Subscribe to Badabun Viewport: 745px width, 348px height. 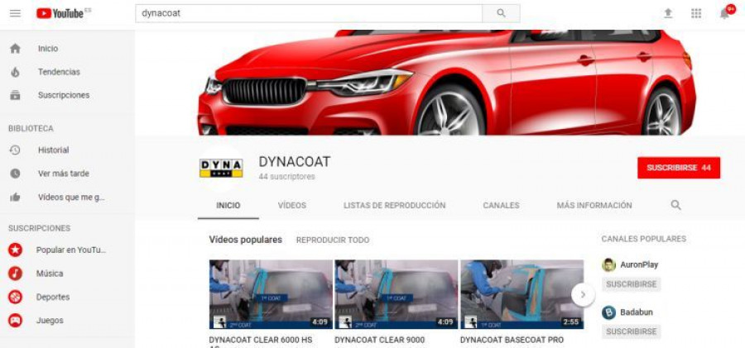(x=631, y=331)
